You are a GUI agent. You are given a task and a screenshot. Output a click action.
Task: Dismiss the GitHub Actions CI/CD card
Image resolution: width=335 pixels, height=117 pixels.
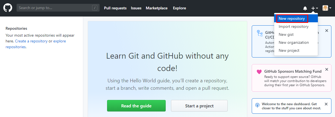tap(326, 31)
